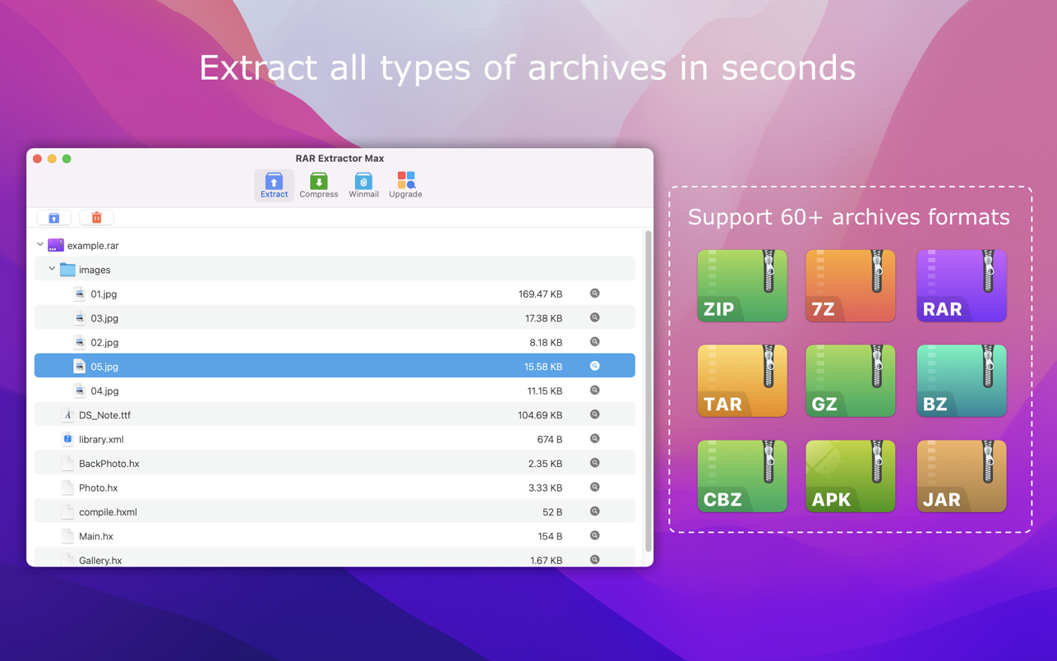Click the green window zoom button
Viewport: 1057px width, 661px height.
(67, 159)
